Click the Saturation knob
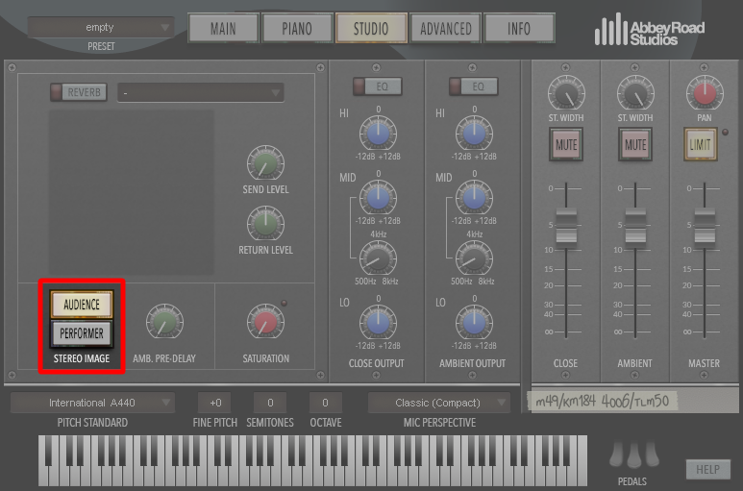 click(x=265, y=322)
